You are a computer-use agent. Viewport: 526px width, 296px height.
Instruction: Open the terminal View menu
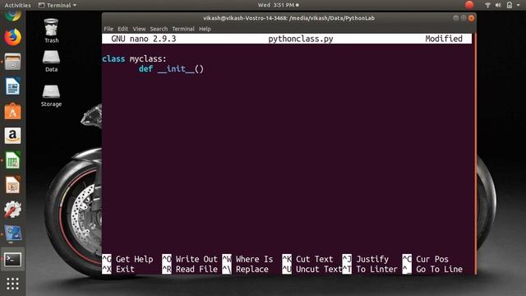tap(139, 29)
